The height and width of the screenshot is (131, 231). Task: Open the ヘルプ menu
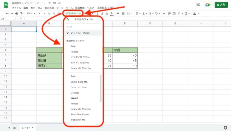[90, 8]
